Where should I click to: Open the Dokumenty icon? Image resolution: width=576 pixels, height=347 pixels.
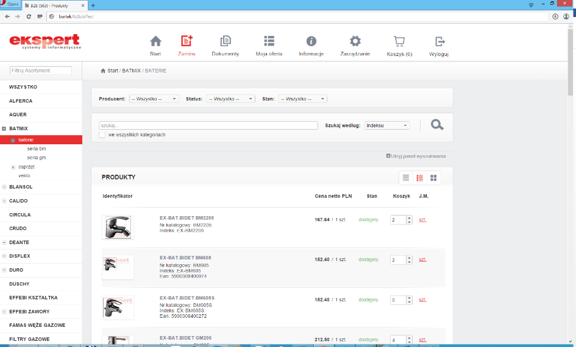pos(226,41)
